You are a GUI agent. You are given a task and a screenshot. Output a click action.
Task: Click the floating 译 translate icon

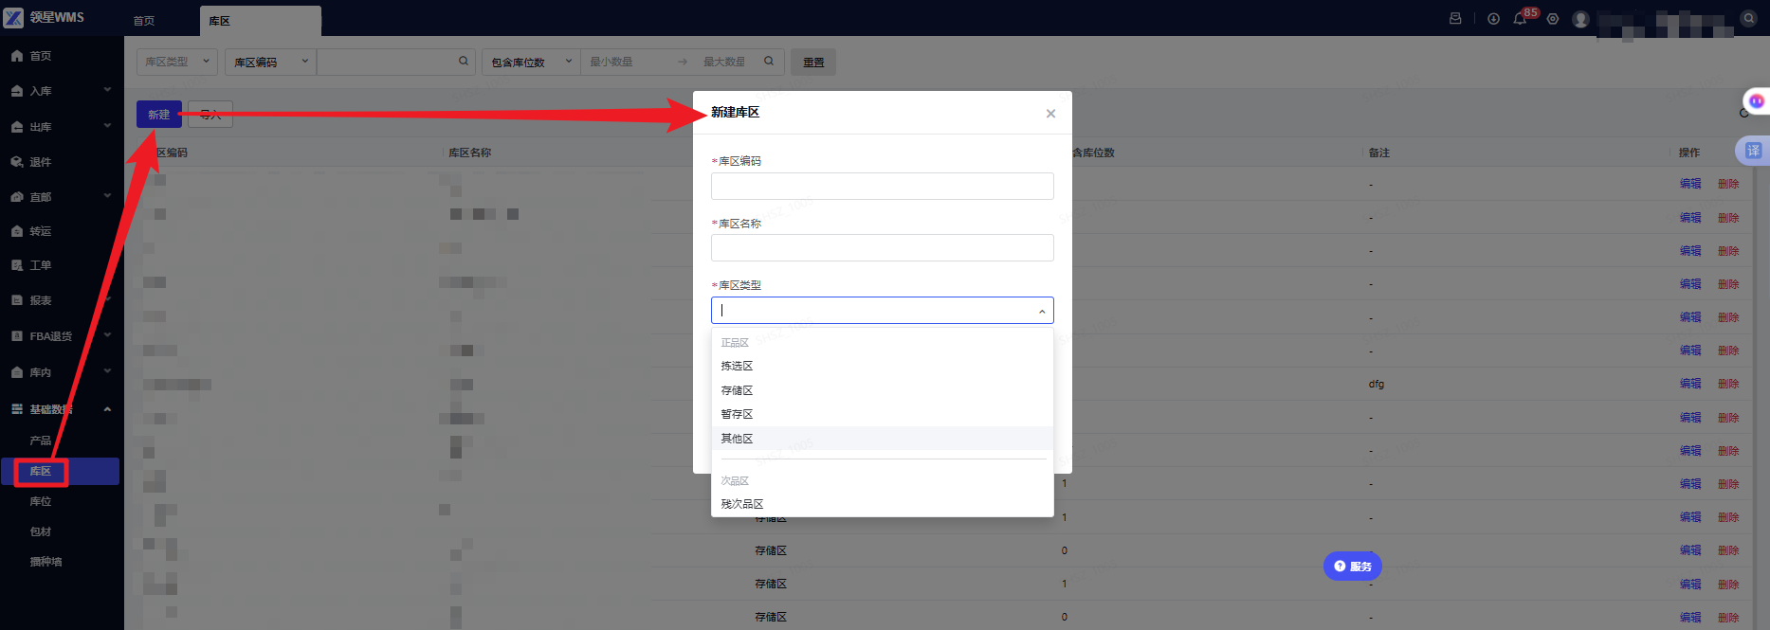pos(1754,150)
